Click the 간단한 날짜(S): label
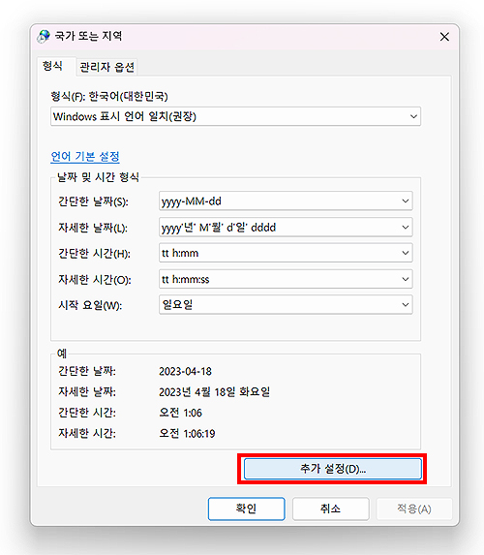 pos(93,201)
